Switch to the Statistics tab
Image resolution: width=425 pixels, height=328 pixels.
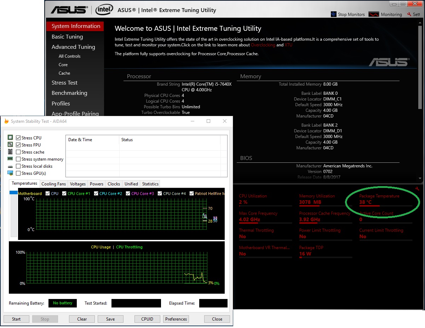tap(150, 184)
